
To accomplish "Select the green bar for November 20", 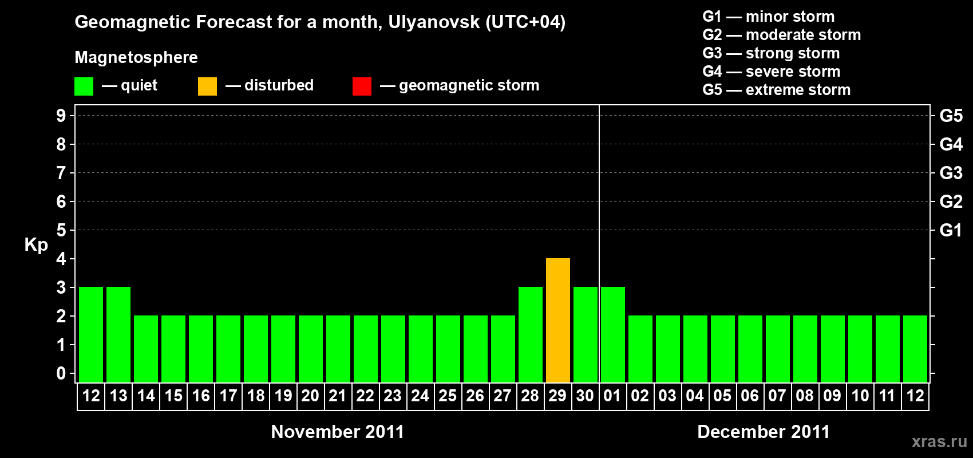I will pyautogui.click(x=311, y=349).
